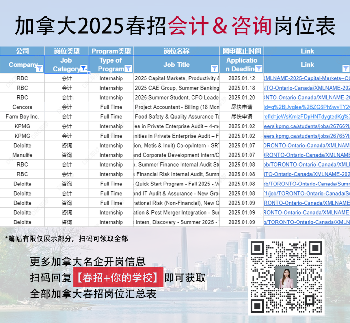
Task: Select cell '2025 Capital Markets, Productivity'
Action: [x=176, y=78]
